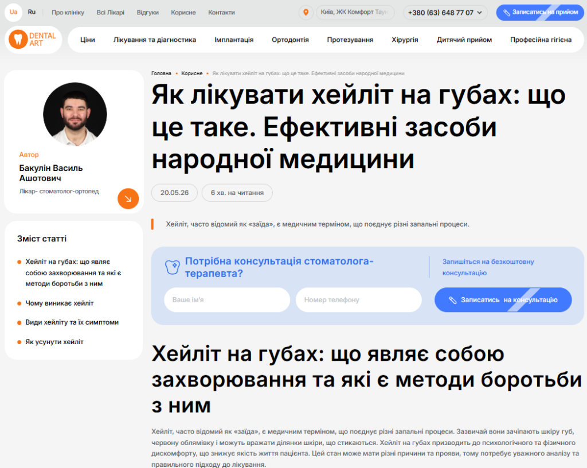Open Протезування menu
587x468 pixels.
(350, 40)
